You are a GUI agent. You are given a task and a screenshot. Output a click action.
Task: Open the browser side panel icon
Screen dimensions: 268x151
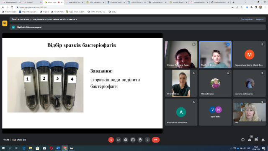click(x=256, y=8)
